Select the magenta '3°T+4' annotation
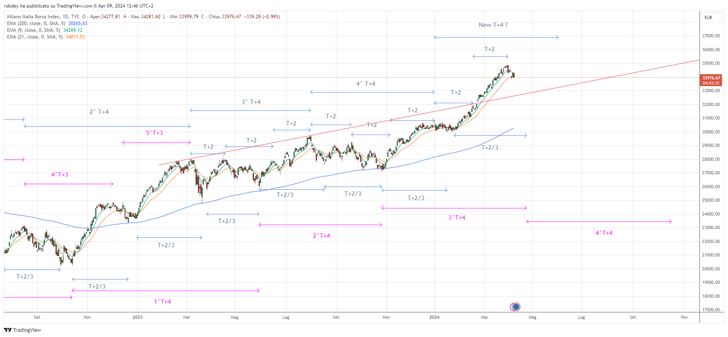 (457, 218)
